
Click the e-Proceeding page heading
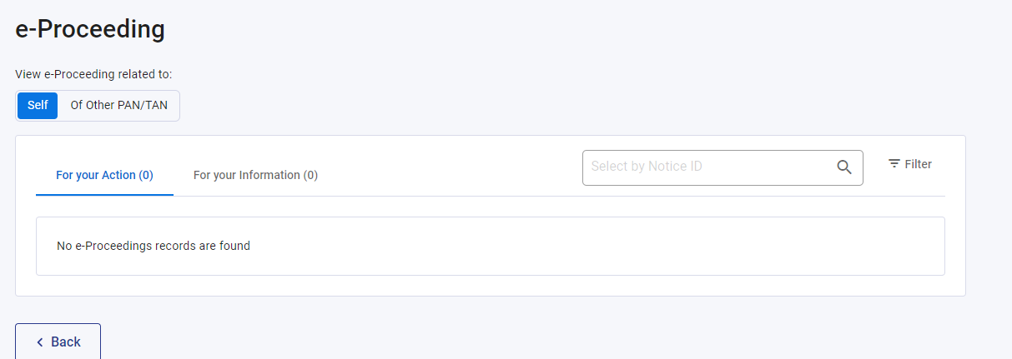(90, 30)
